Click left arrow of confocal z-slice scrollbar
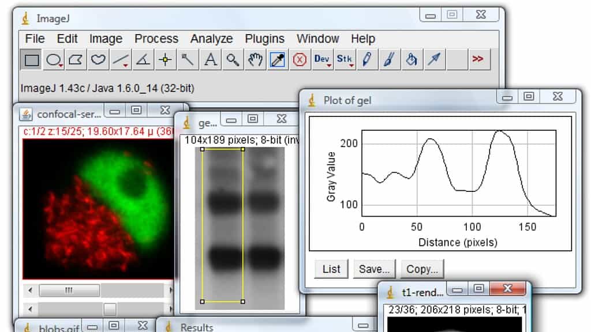Viewport: 591px width, 332px height. tap(30, 309)
